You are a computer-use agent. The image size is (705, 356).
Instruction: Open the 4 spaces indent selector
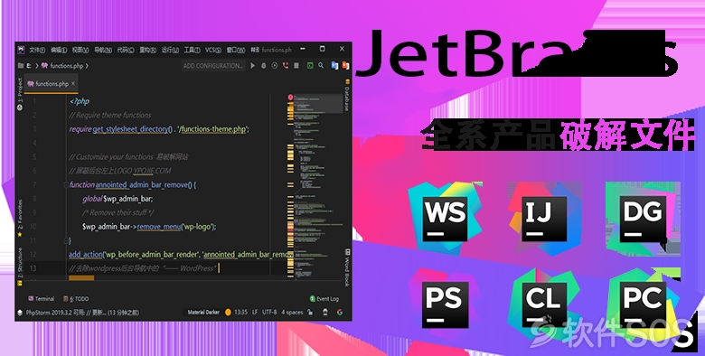(292, 312)
